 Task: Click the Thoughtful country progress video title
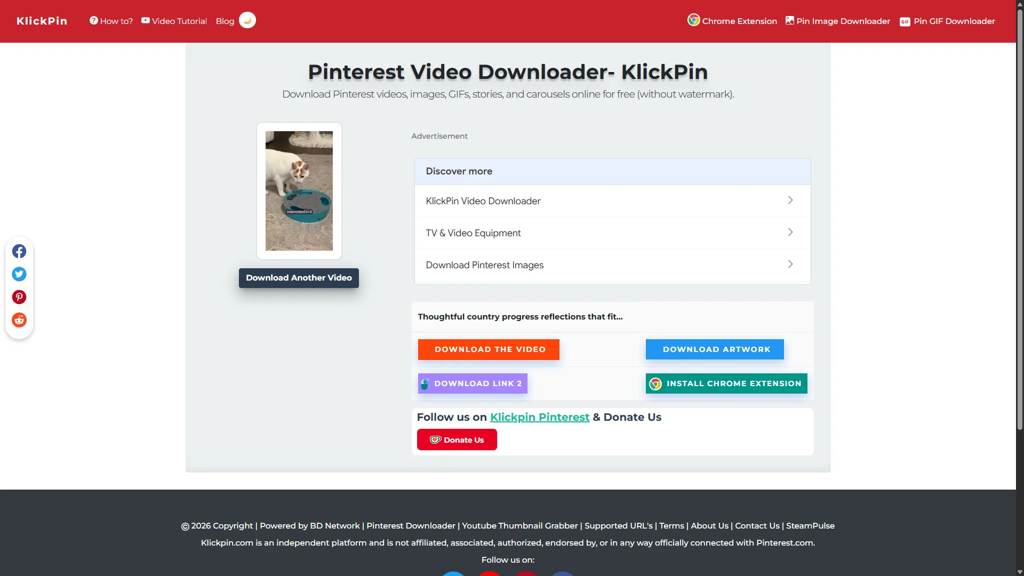(x=520, y=317)
